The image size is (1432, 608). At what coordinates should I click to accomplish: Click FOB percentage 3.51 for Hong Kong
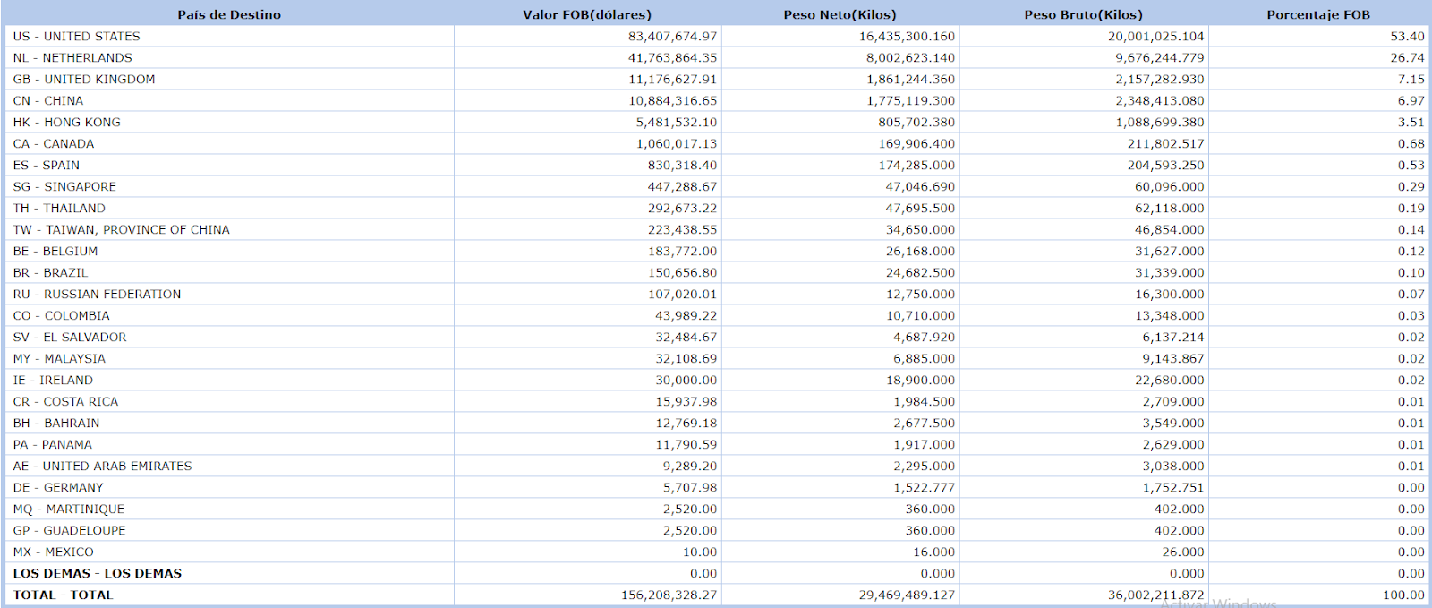click(1411, 122)
